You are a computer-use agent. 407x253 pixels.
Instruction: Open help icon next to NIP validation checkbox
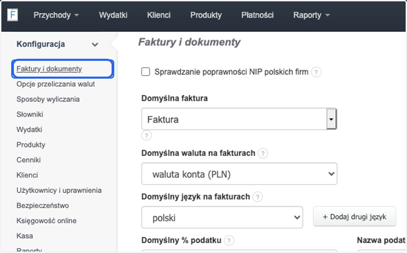[x=316, y=72]
